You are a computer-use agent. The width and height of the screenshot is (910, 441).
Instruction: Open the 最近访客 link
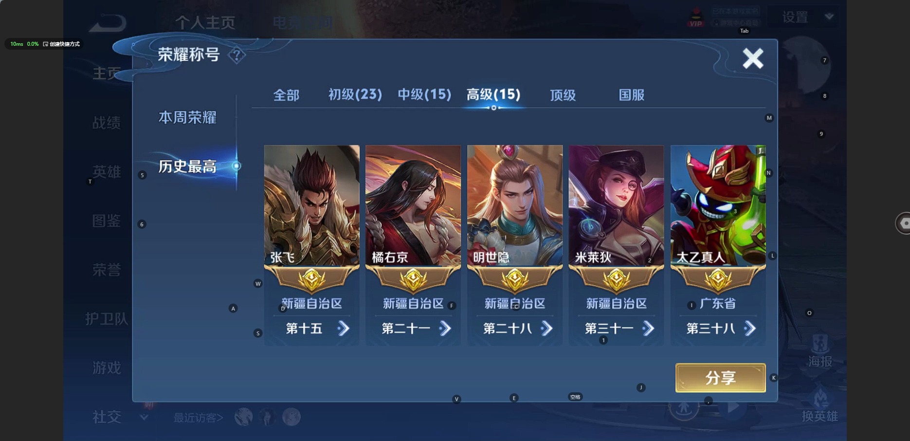coord(198,418)
